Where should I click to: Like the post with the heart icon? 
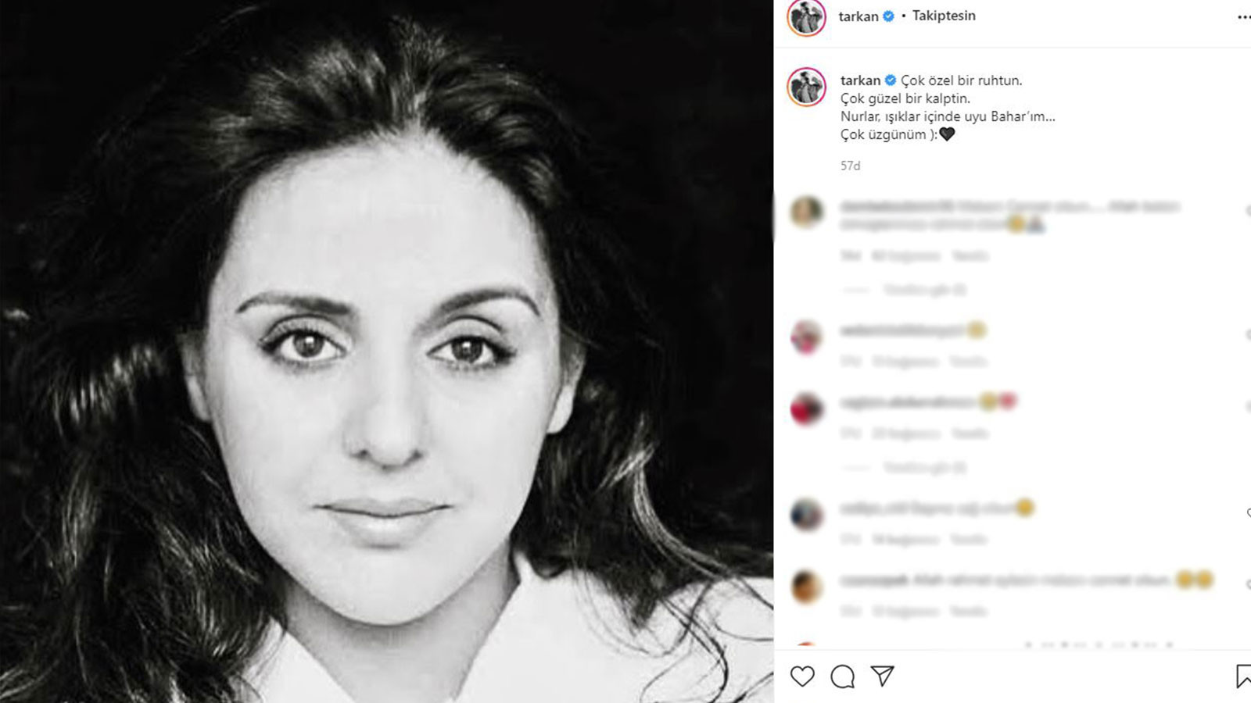[802, 676]
